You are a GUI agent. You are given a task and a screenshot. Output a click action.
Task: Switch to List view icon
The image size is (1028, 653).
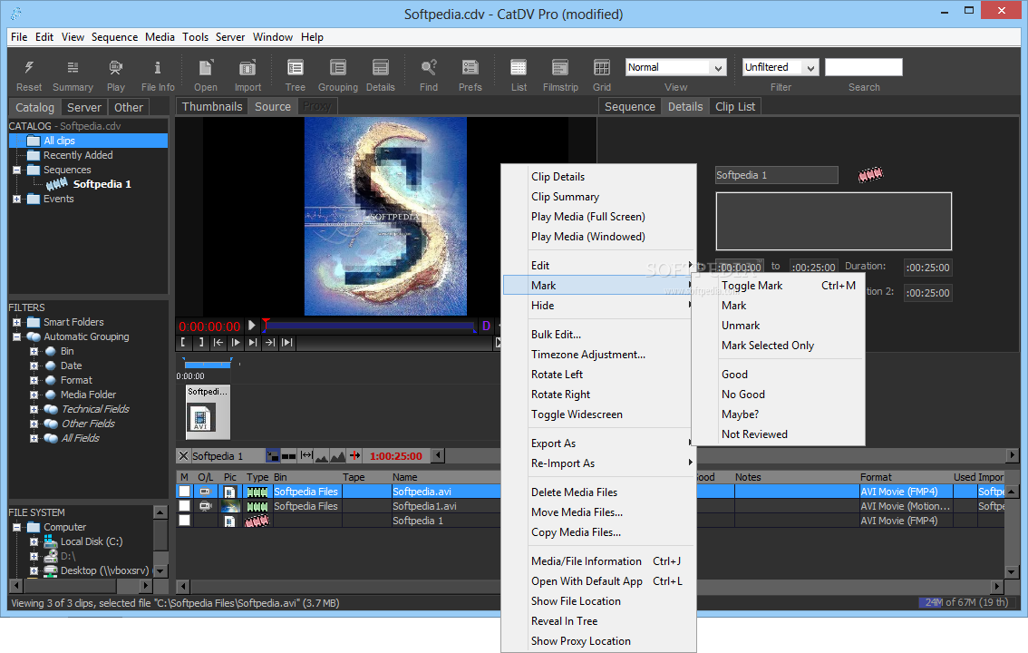[519, 67]
